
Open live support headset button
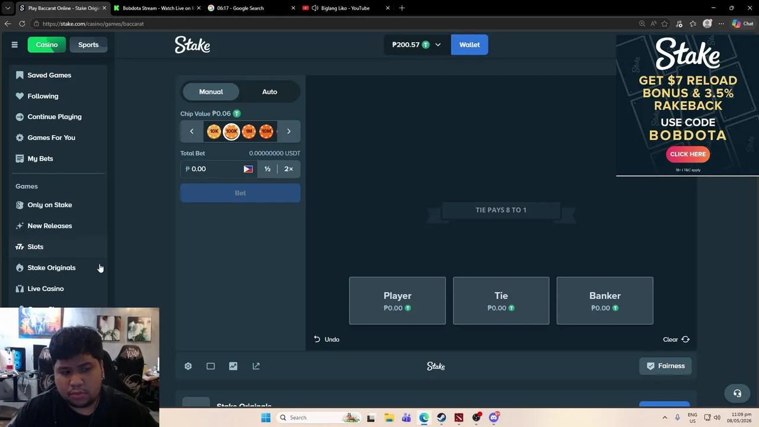click(737, 393)
